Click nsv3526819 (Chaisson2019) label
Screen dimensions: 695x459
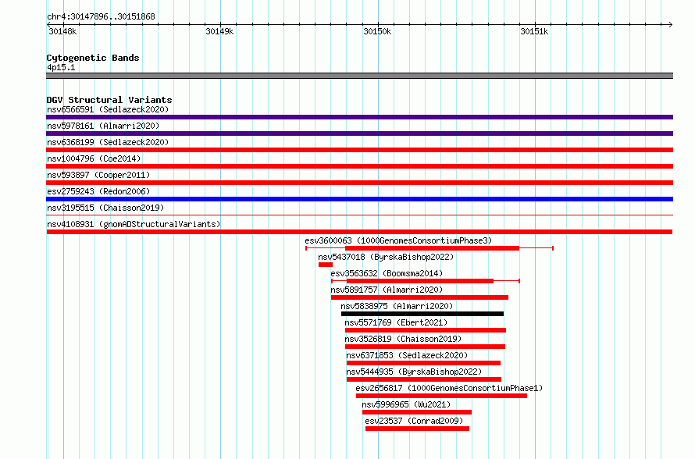403,339
